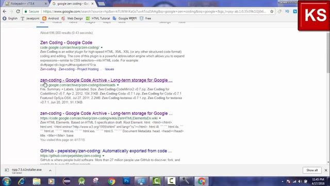Screen dimensions: 330x186
Task: Click the npp.7.5.4.Installer.exe download item
Action: point(26,171)
